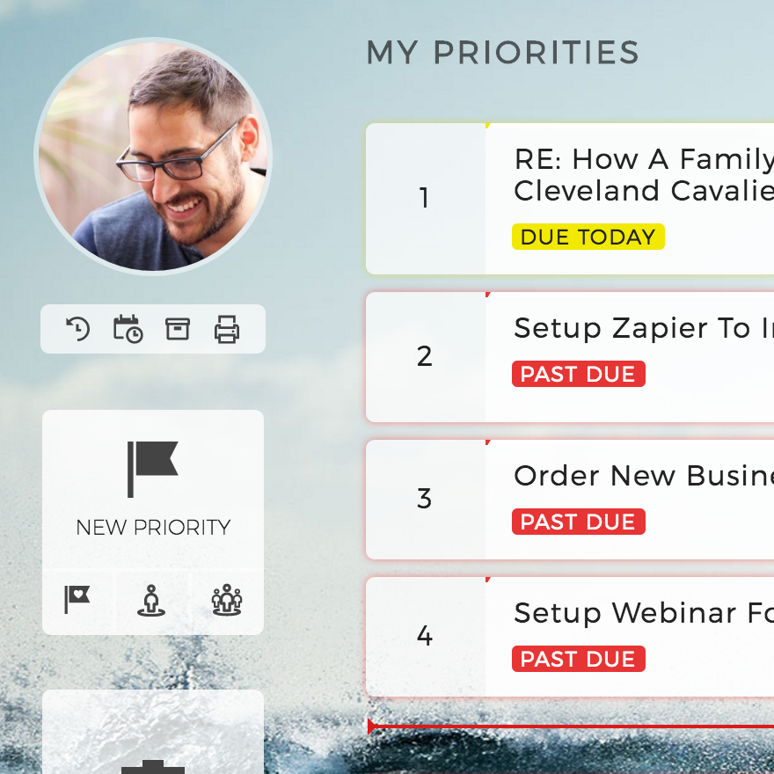Click the profile photo avatar
774x774 pixels.
(x=153, y=157)
